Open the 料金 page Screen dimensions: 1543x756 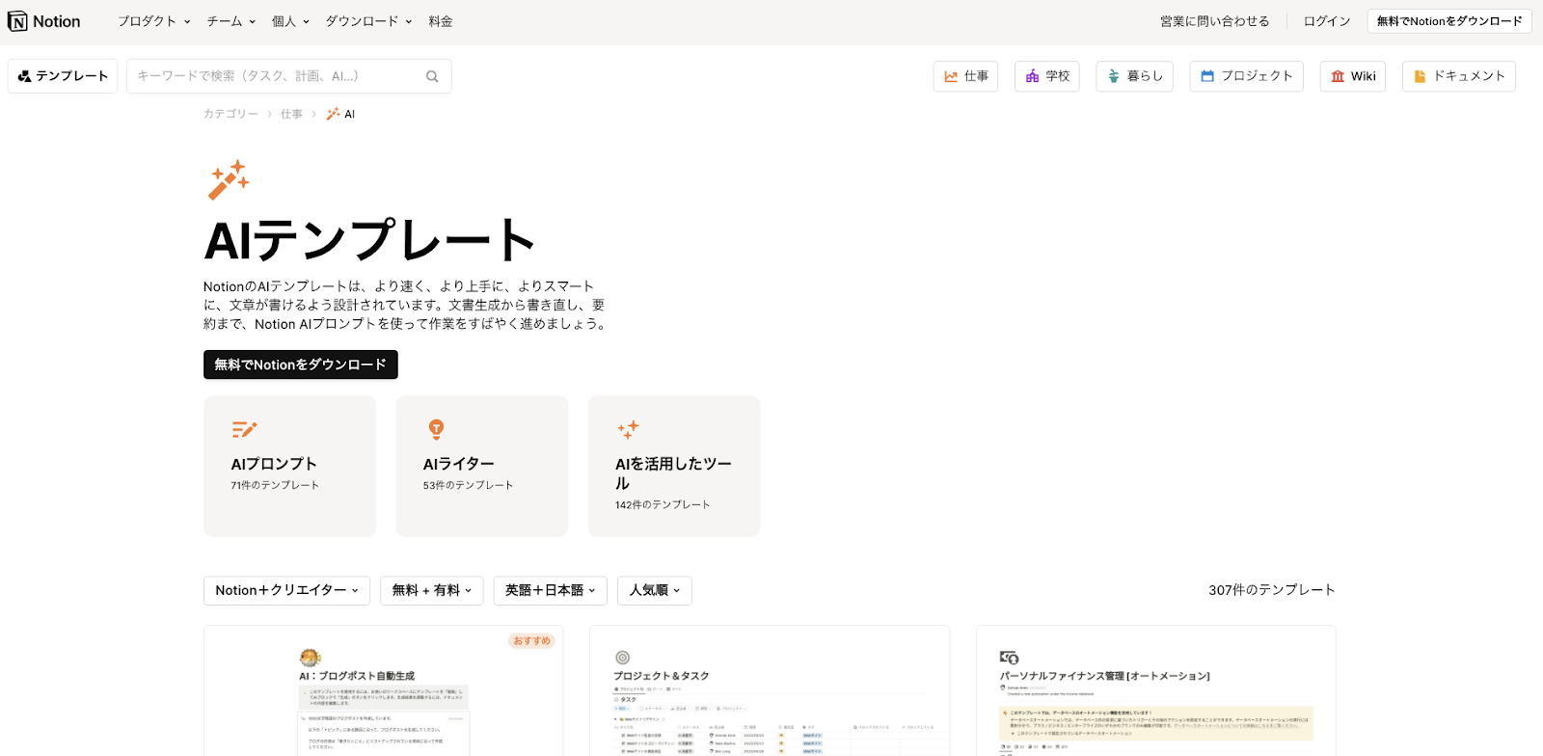441,21
